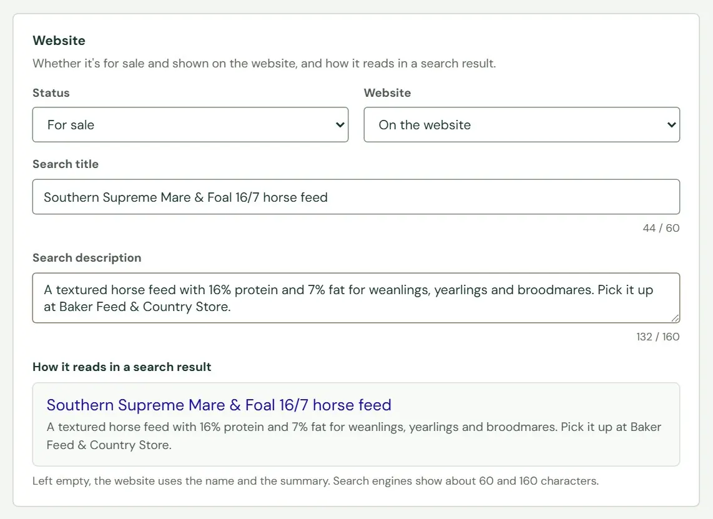Click into the Search description text area
713x519 pixels.
(x=356, y=298)
